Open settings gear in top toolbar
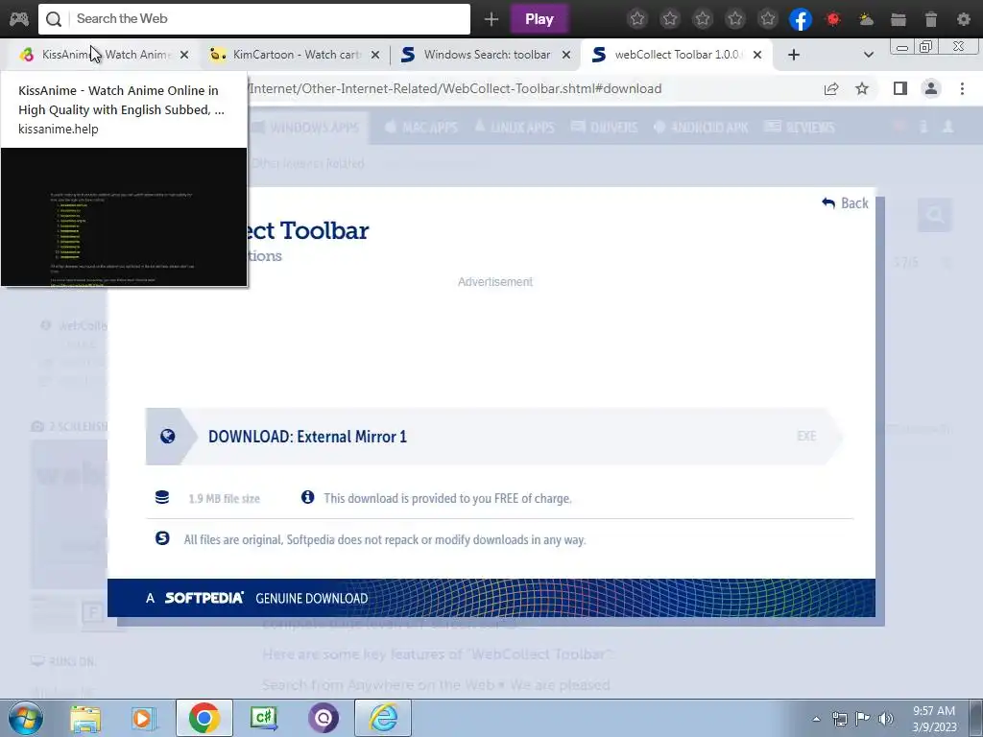983x737 pixels. (964, 19)
